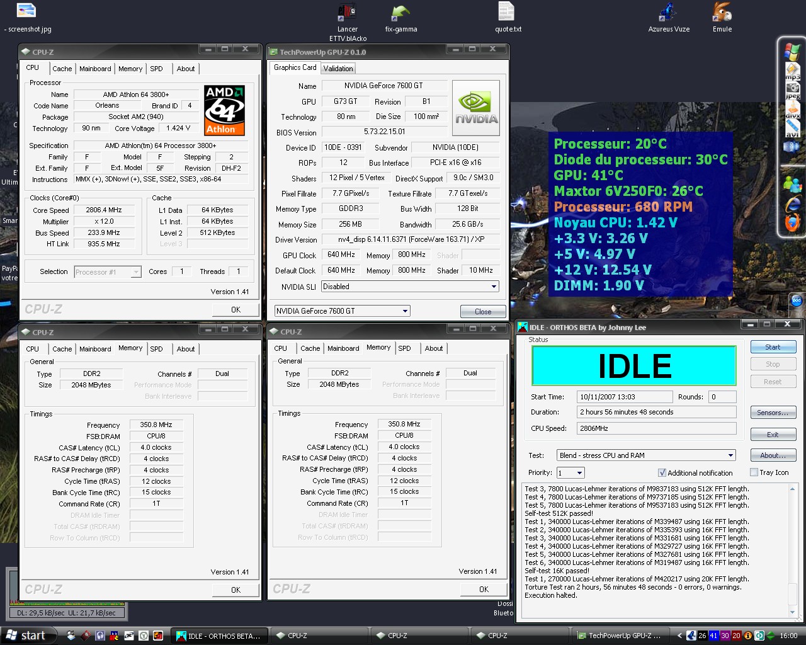
Task: Click the Windows flag icon in side dock
Action: click(x=792, y=52)
